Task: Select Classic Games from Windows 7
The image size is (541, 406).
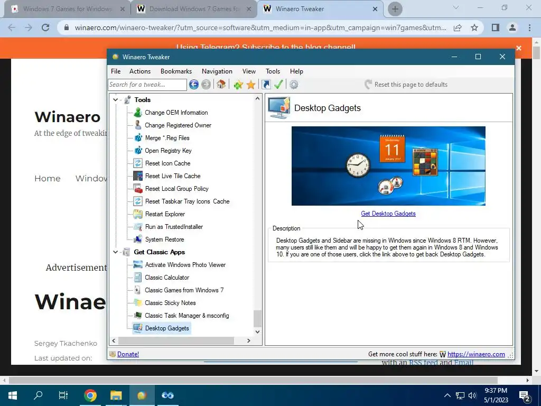Action: (x=184, y=290)
